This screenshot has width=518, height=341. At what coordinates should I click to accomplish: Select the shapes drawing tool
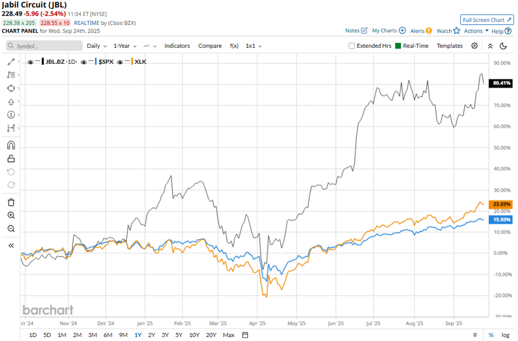pyautogui.click(x=11, y=88)
